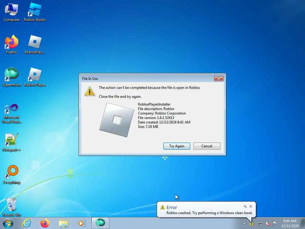Cancel the File In Use dialog

(207, 146)
